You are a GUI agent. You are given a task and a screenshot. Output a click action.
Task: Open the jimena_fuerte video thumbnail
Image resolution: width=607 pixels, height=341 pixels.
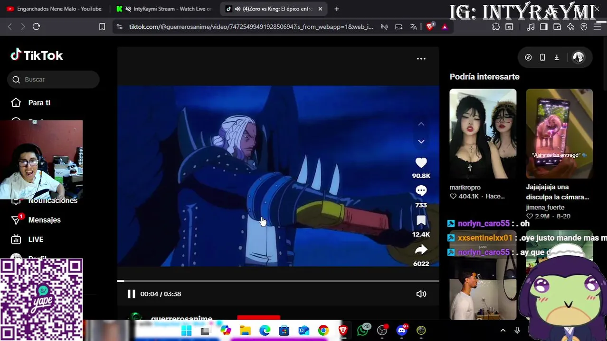(559, 134)
